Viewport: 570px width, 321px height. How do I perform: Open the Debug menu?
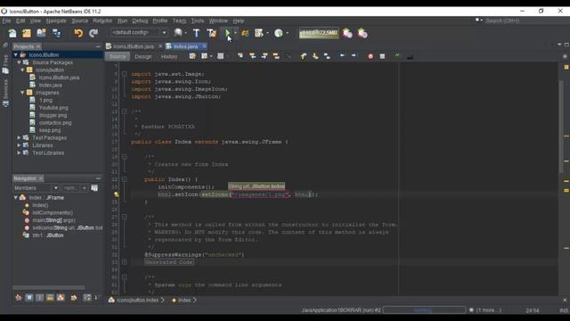(140, 21)
